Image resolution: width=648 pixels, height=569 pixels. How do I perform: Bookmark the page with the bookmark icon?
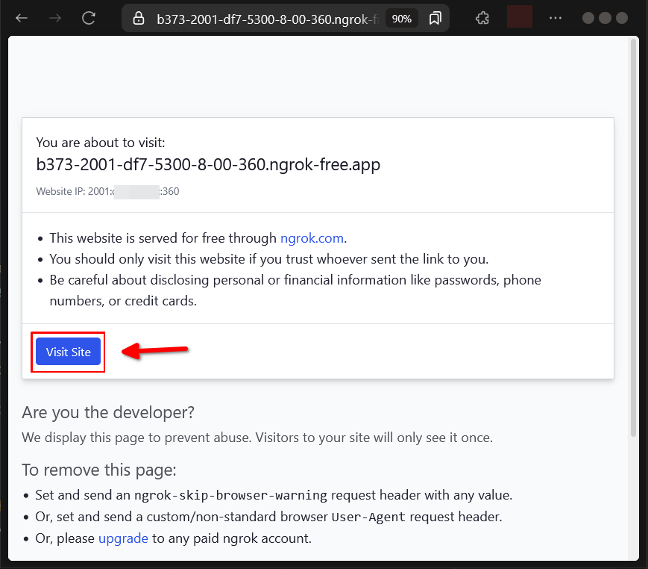tap(435, 18)
